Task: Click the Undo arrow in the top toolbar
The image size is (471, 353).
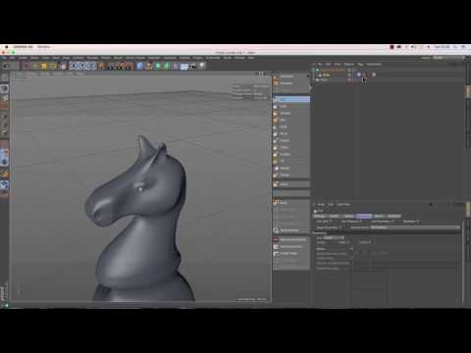Action: [x=5, y=66]
